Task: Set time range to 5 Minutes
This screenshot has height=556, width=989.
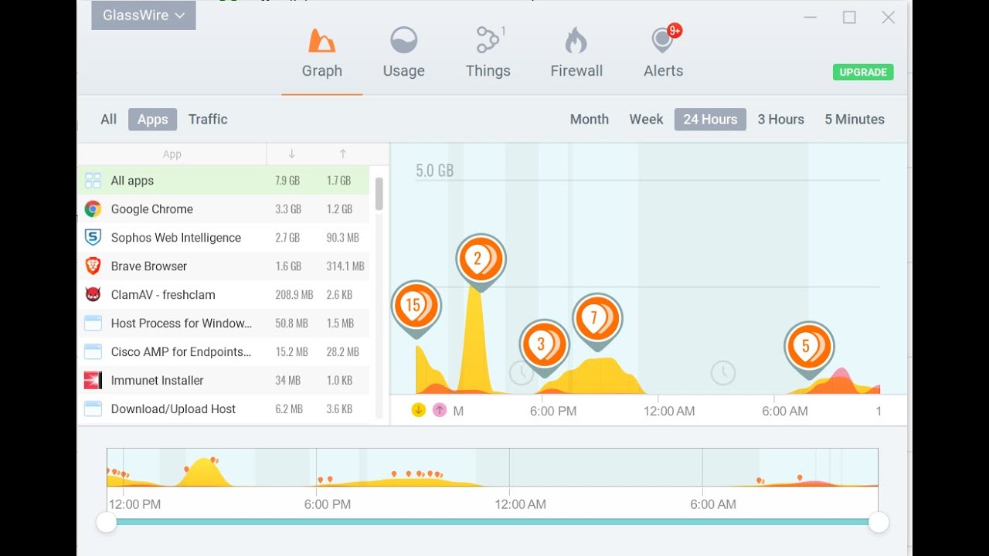Action: (x=855, y=119)
